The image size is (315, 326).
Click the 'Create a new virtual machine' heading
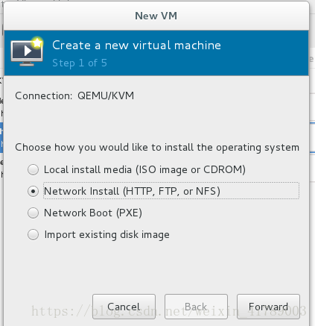(136, 46)
